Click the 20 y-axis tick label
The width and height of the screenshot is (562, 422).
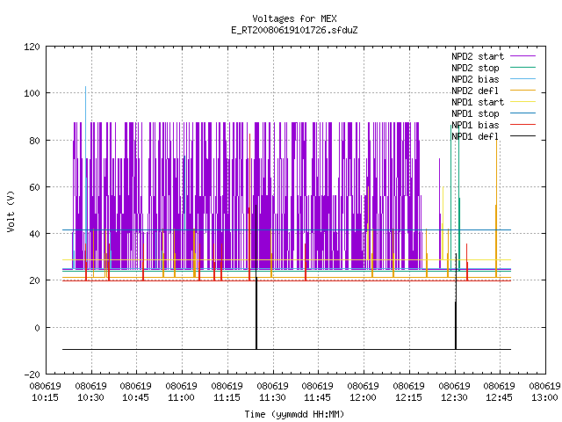(34, 280)
